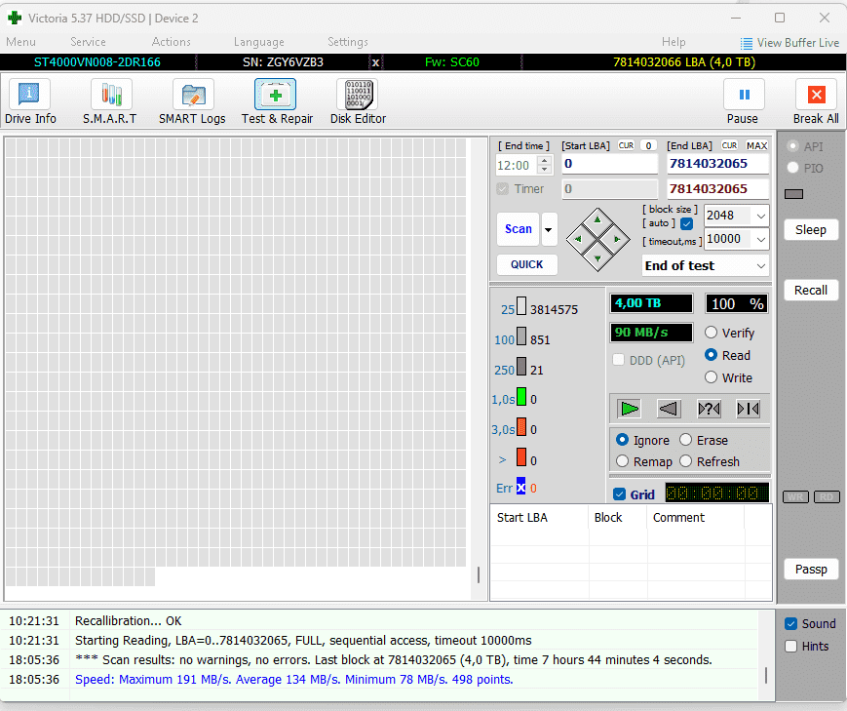Select the Verify scan mode
This screenshot has width=847, height=711.
pyautogui.click(x=712, y=333)
